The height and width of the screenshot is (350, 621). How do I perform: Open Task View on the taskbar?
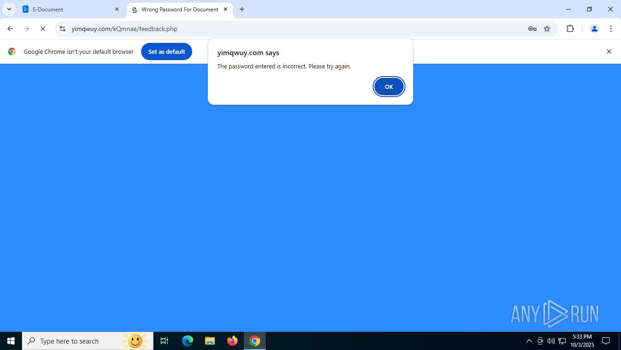[164, 341]
